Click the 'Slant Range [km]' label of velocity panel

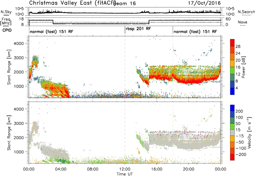[9, 132]
